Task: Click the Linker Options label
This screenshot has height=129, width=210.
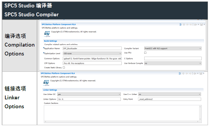Action: [49, 99]
